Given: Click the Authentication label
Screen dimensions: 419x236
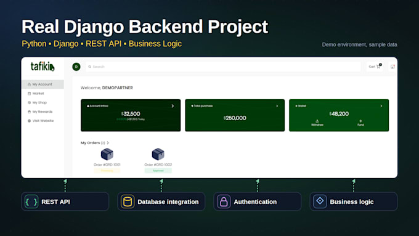Looking at the screenshot, I should point(255,201).
